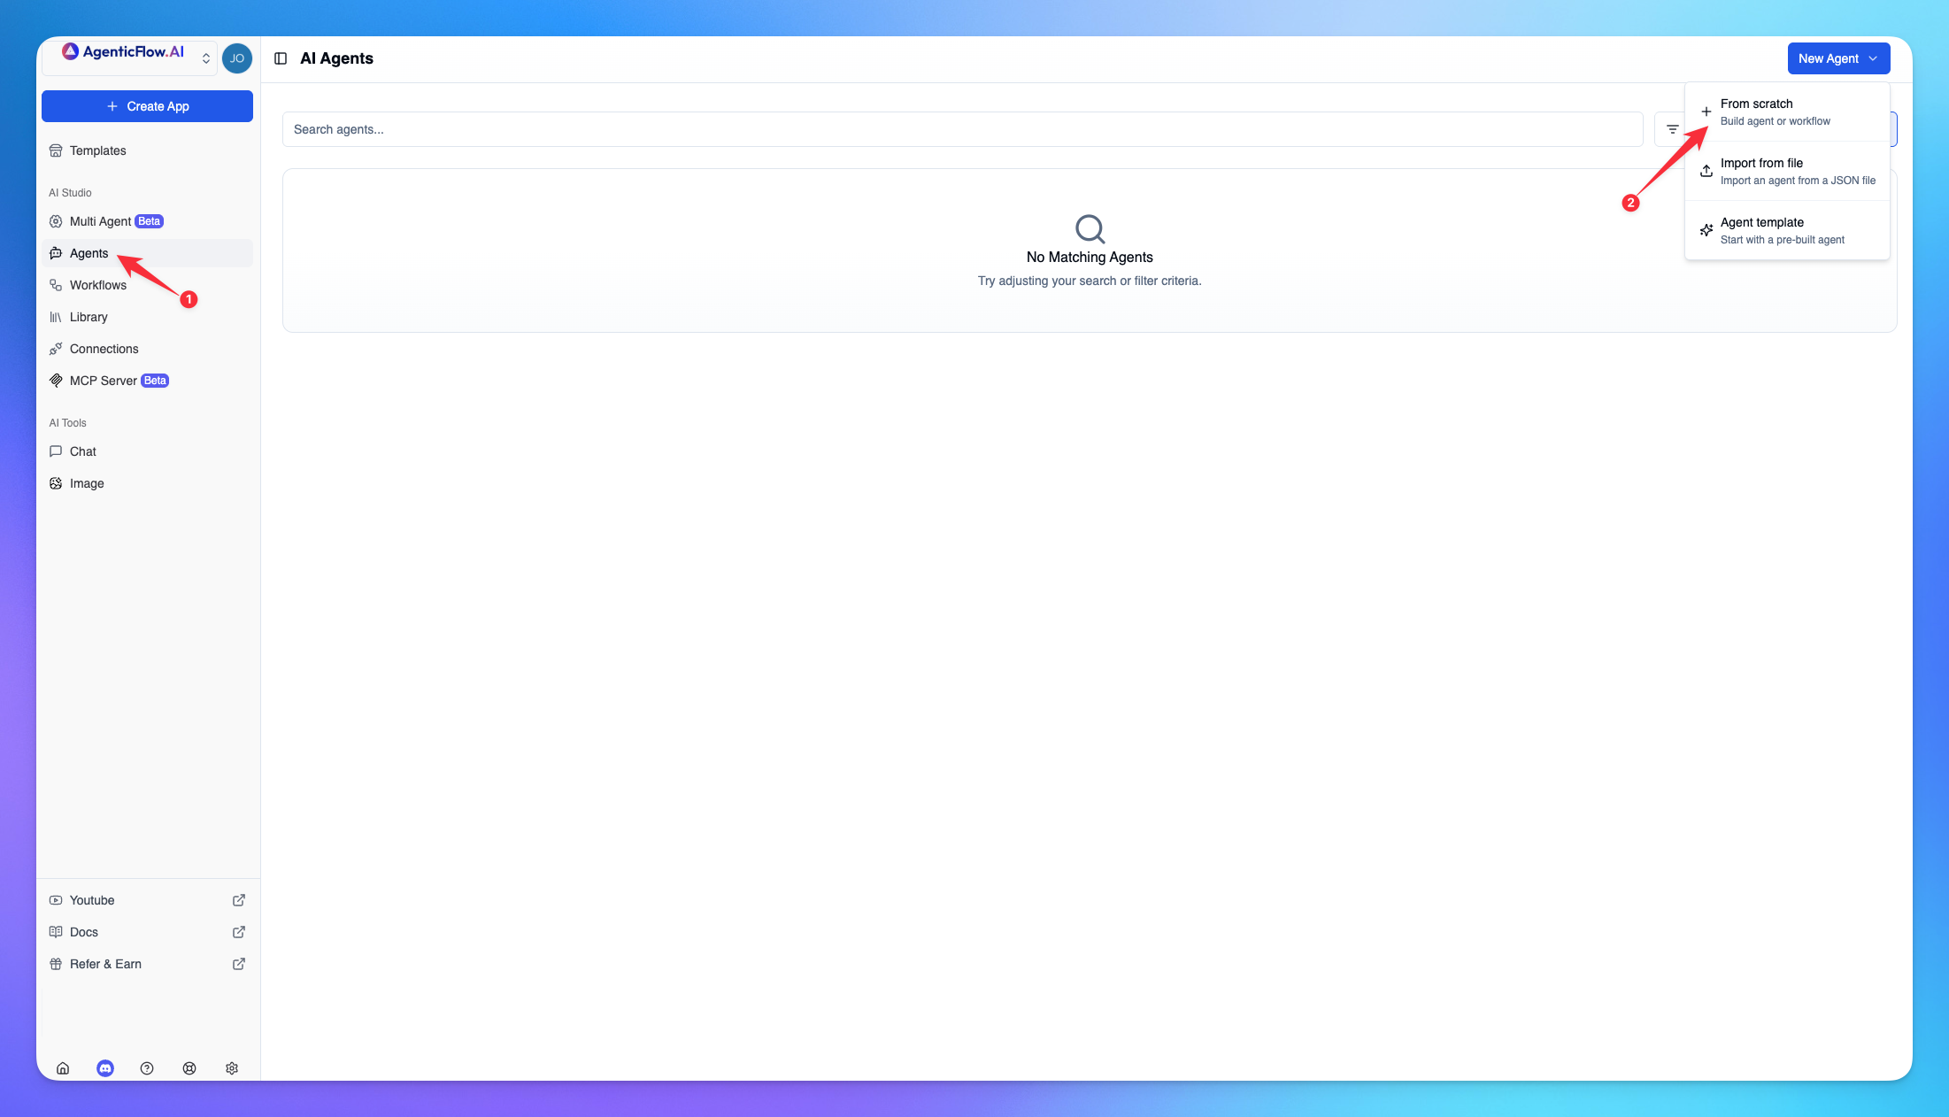Screen dimensions: 1949x1117
Task: Open the help question mark icon
Action: click(147, 1068)
